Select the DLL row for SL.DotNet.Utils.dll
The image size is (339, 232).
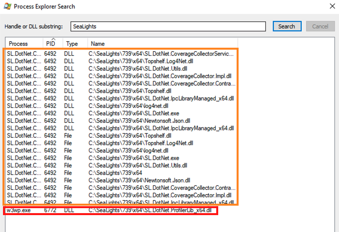tap(121, 69)
